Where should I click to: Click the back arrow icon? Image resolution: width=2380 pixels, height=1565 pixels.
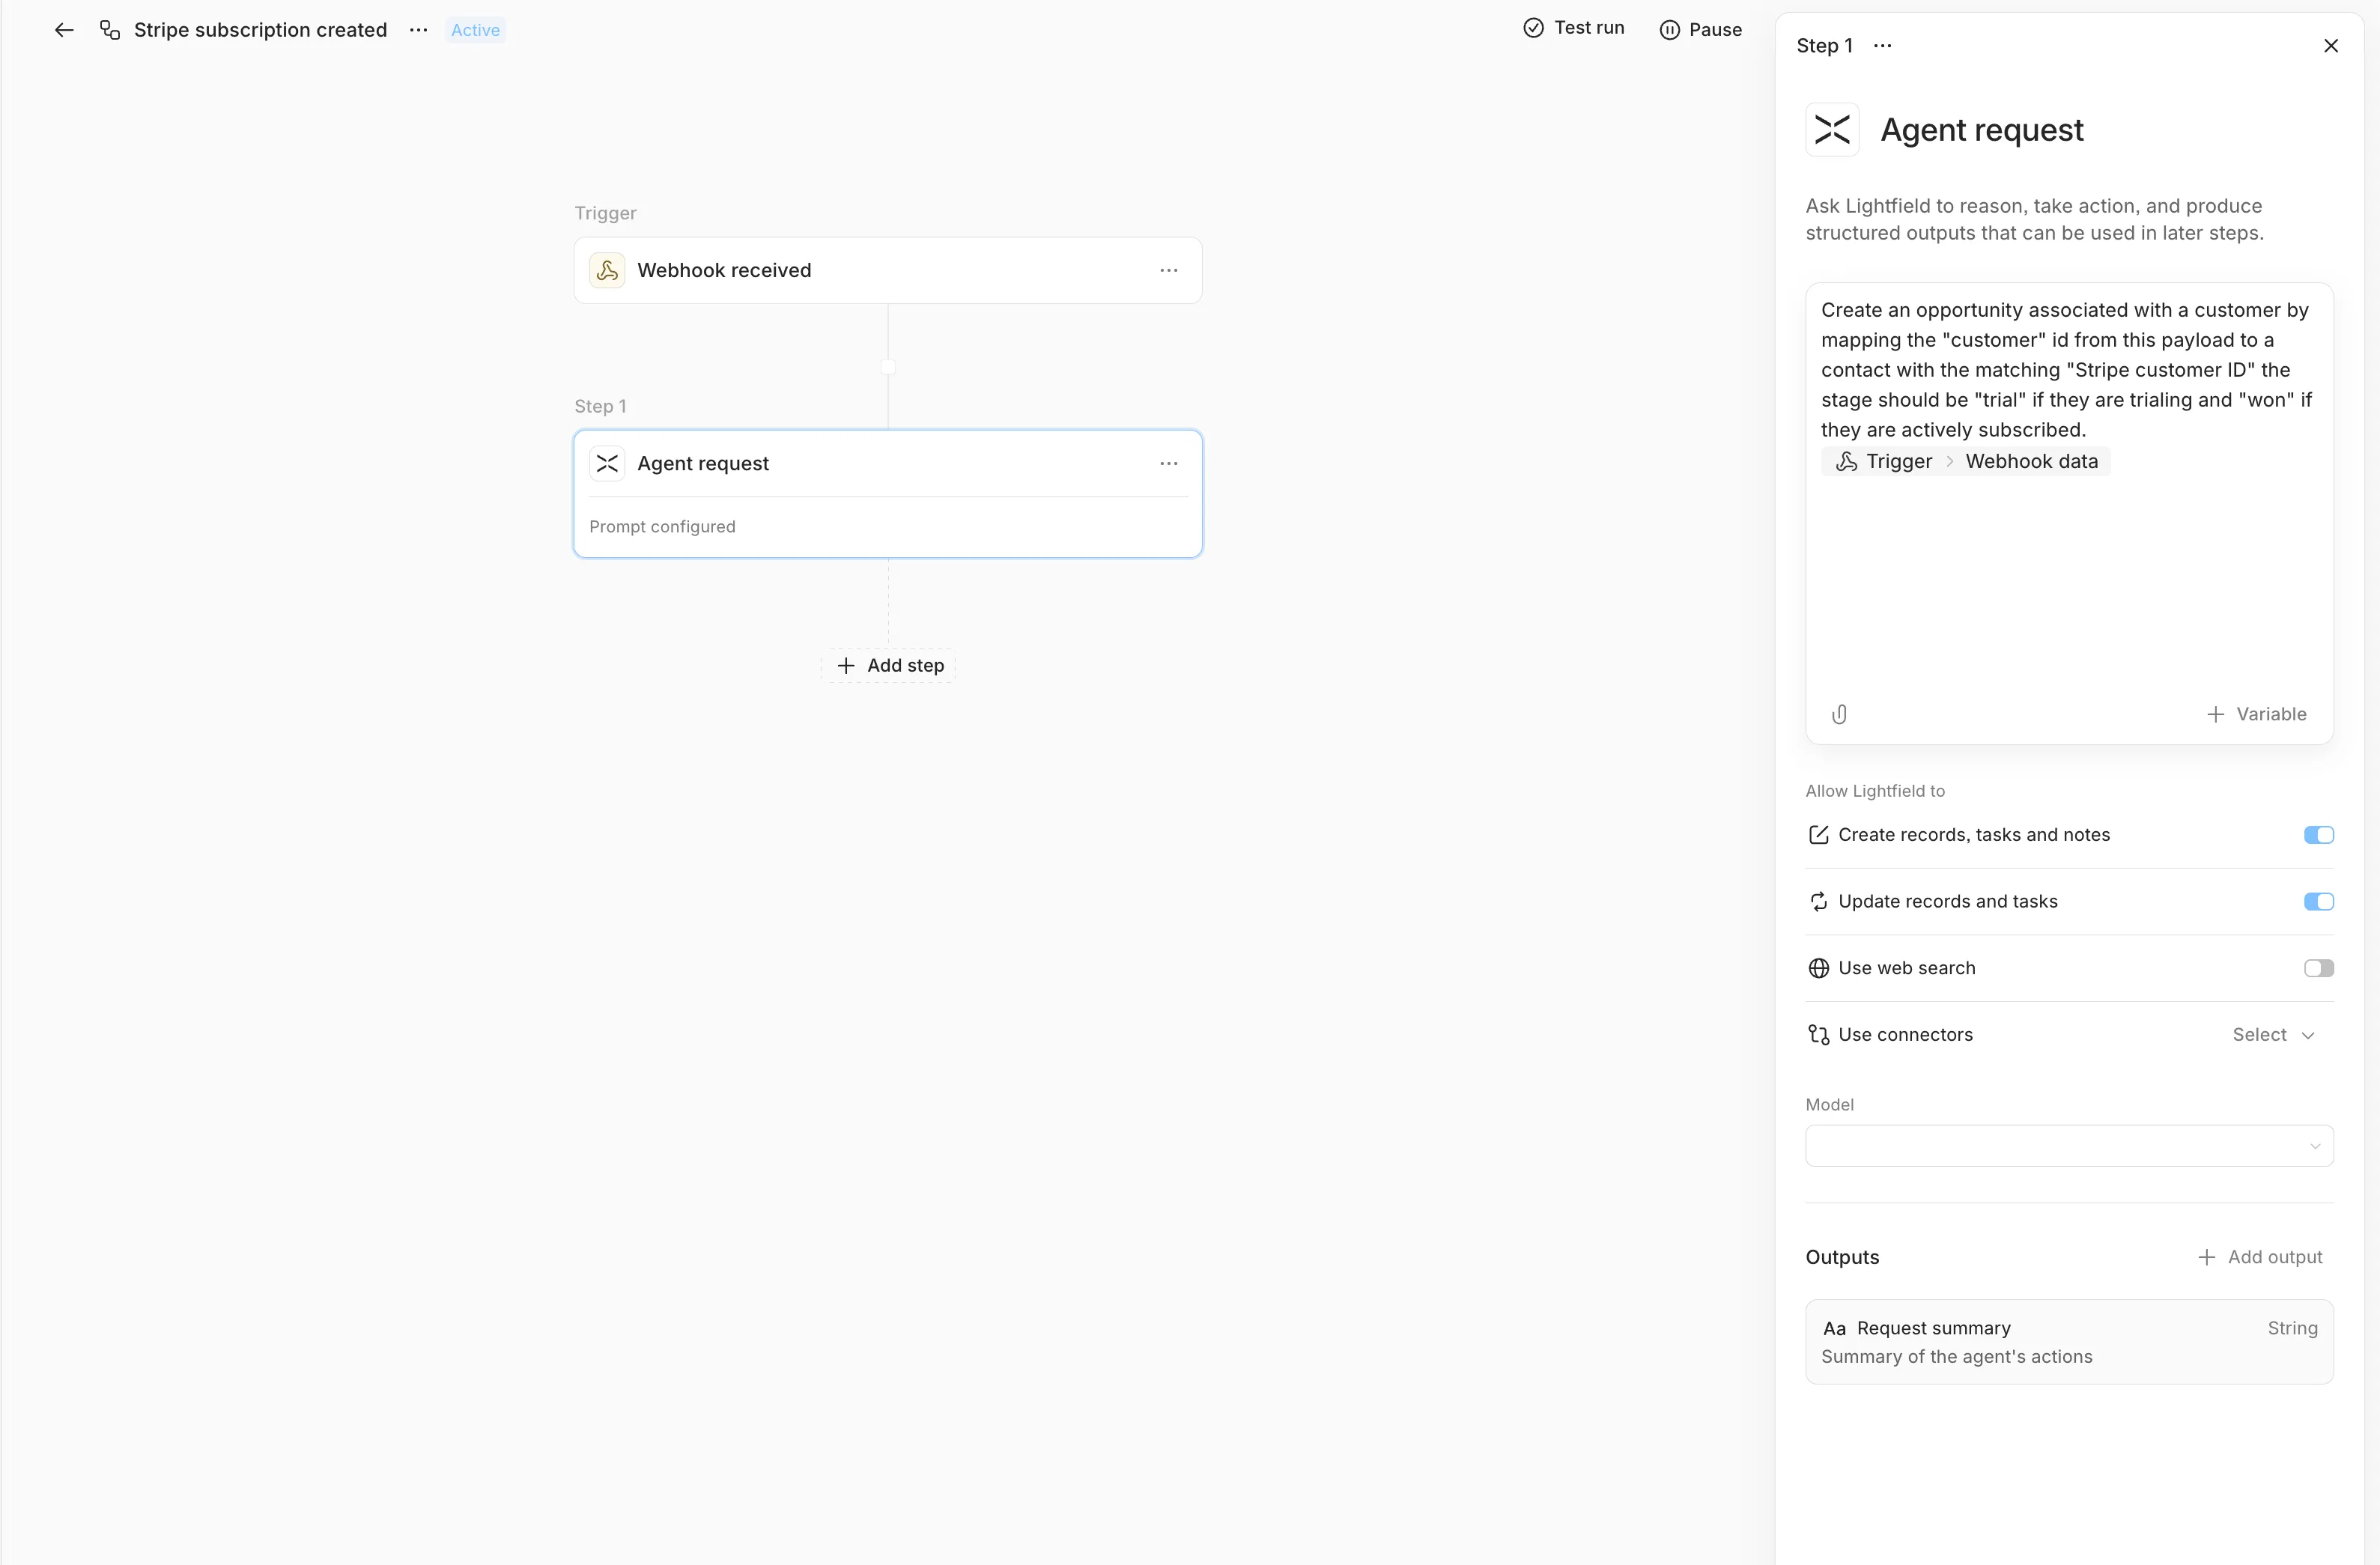click(64, 30)
